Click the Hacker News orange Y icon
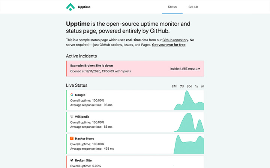 tap(72, 139)
